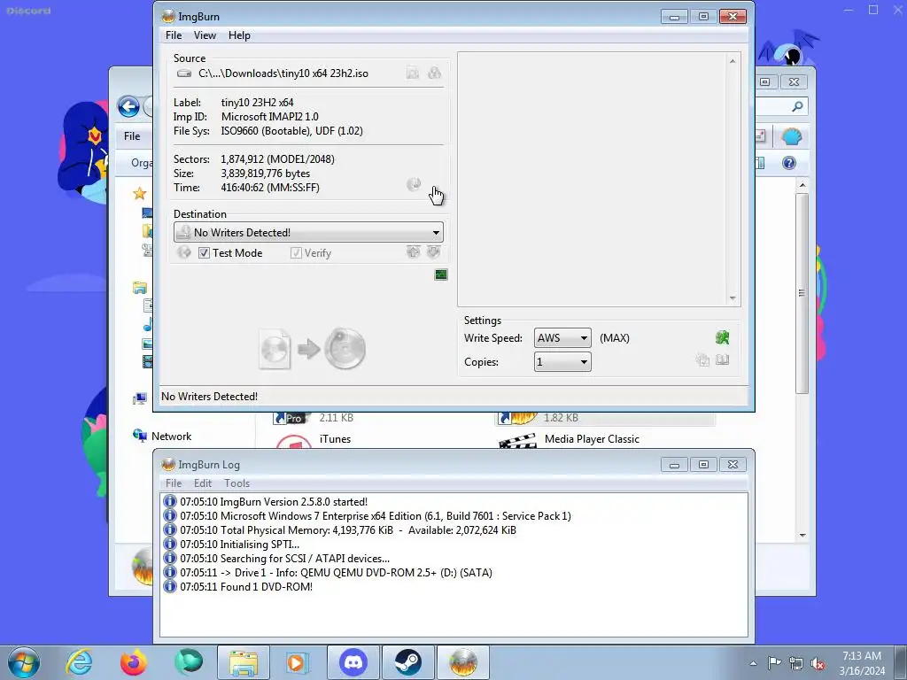The width and height of the screenshot is (907, 680).
Task: Click the info panel scroll-down arrow in ImgBurn
Action: point(733,297)
